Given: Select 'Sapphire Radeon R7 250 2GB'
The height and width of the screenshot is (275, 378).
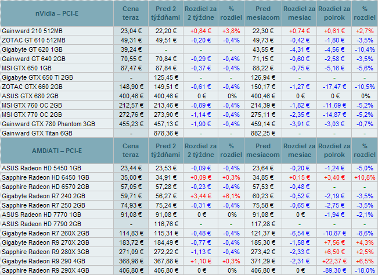Looking at the screenshot, I should click(44, 205).
